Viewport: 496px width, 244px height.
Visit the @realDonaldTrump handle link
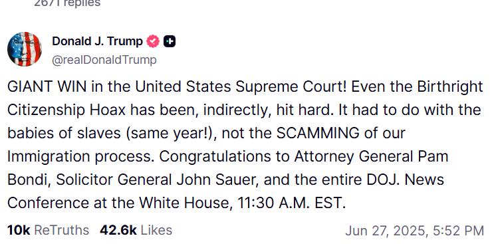[x=104, y=60]
